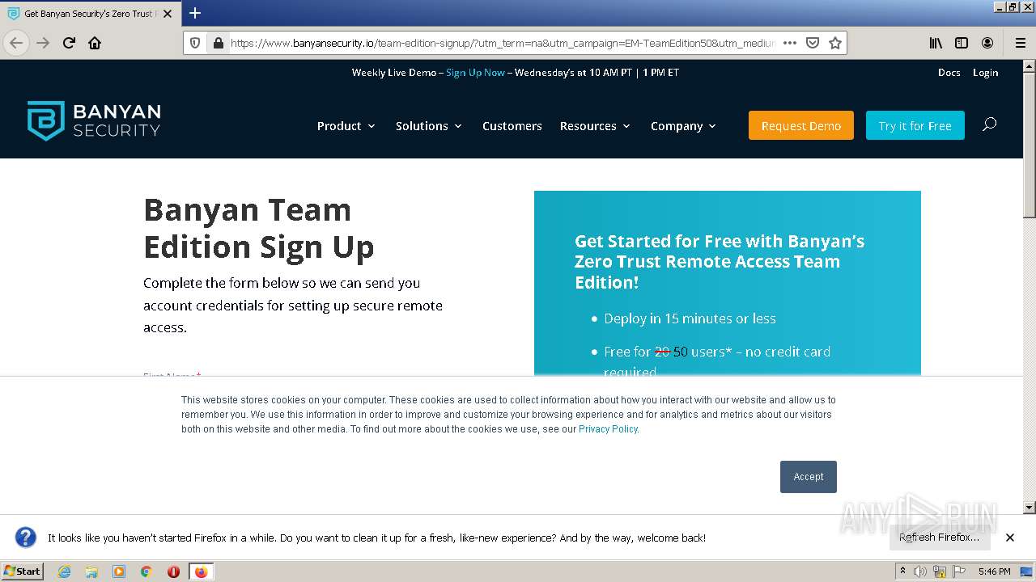The height and width of the screenshot is (582, 1036).
Task: Click the forward navigation arrow
Action: [x=43, y=43]
